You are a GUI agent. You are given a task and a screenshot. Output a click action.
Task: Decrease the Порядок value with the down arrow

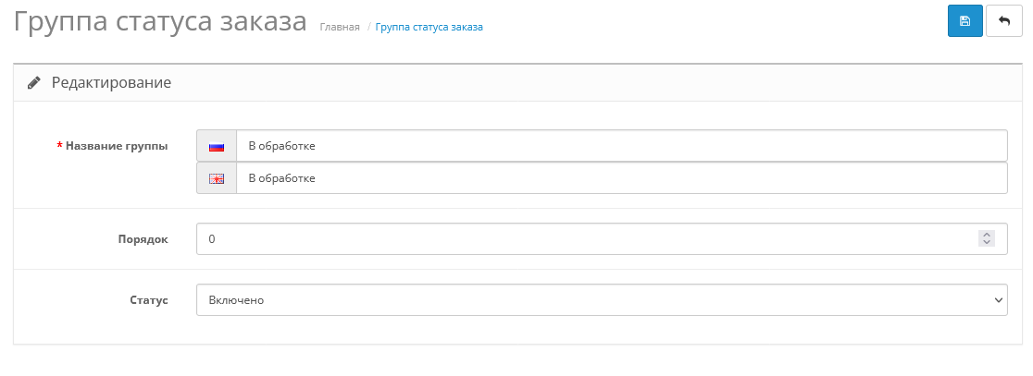point(986,243)
